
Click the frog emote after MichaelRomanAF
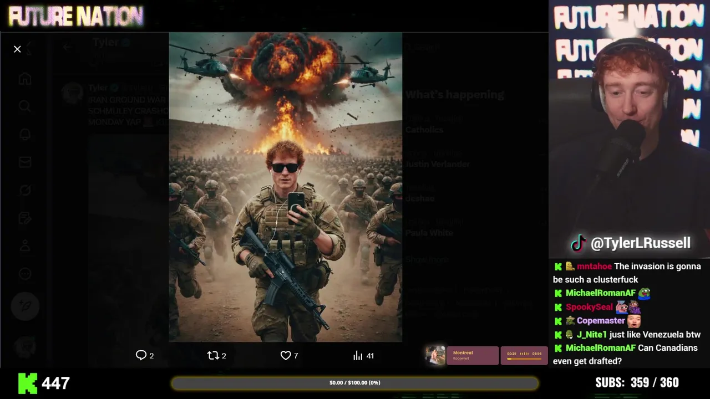644,293
